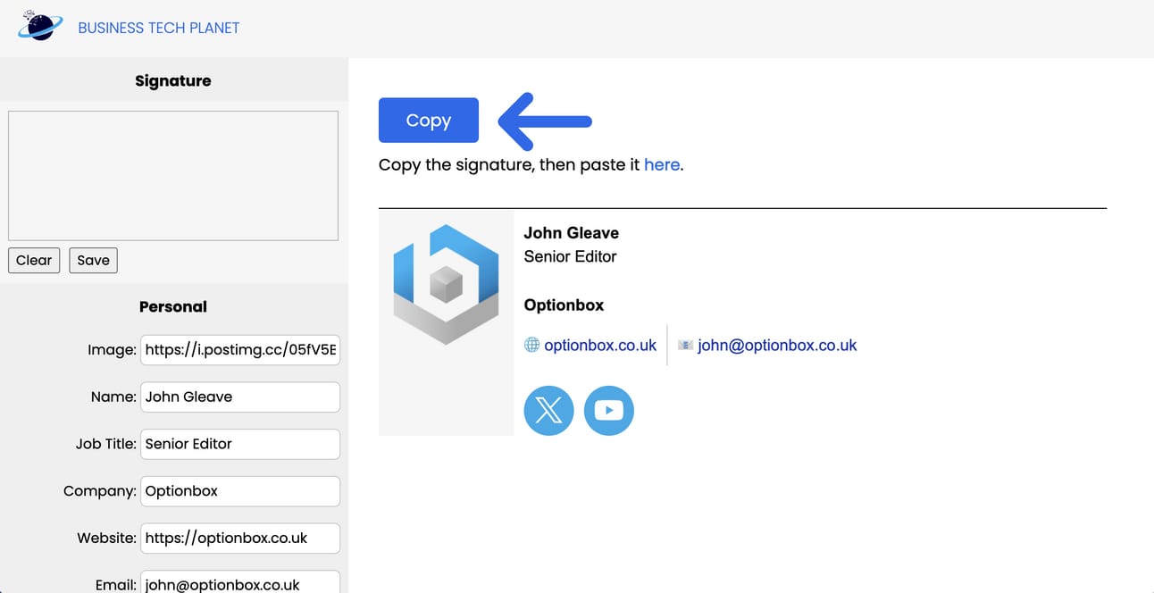Click the YouTube social icon
The image size is (1154, 593).
[x=609, y=411]
